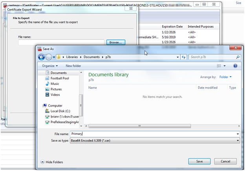The image size is (245, 171).
Task: Select the 1/22/2026 certificate row
Action: pos(178,32)
